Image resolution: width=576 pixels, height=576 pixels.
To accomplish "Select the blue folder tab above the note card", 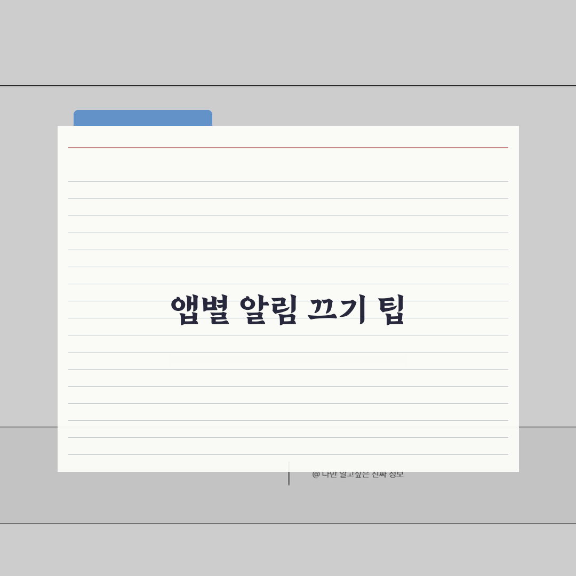I will coord(143,118).
